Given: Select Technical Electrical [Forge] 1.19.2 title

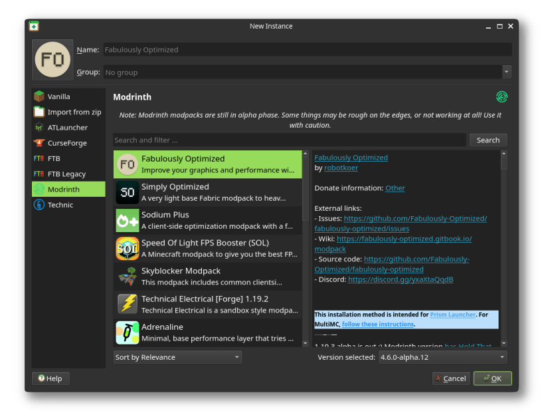Looking at the screenshot, I should tap(205, 299).
